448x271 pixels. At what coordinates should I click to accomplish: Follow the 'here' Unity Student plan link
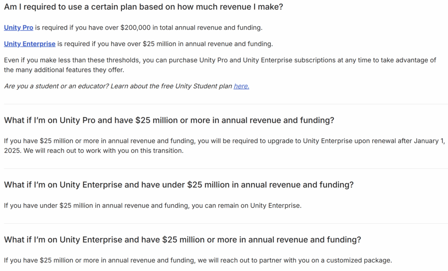tap(241, 86)
